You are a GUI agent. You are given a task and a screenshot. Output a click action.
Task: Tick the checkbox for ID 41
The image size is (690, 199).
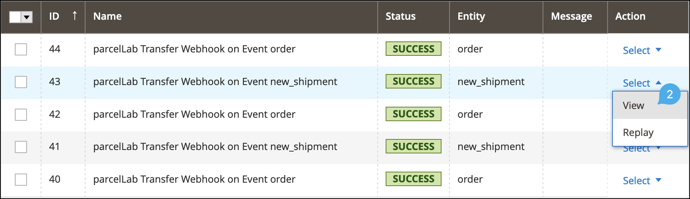21,147
